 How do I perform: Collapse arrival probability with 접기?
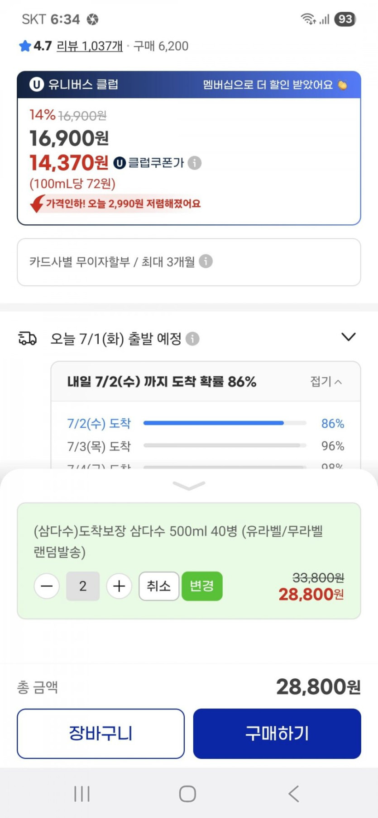(x=325, y=382)
